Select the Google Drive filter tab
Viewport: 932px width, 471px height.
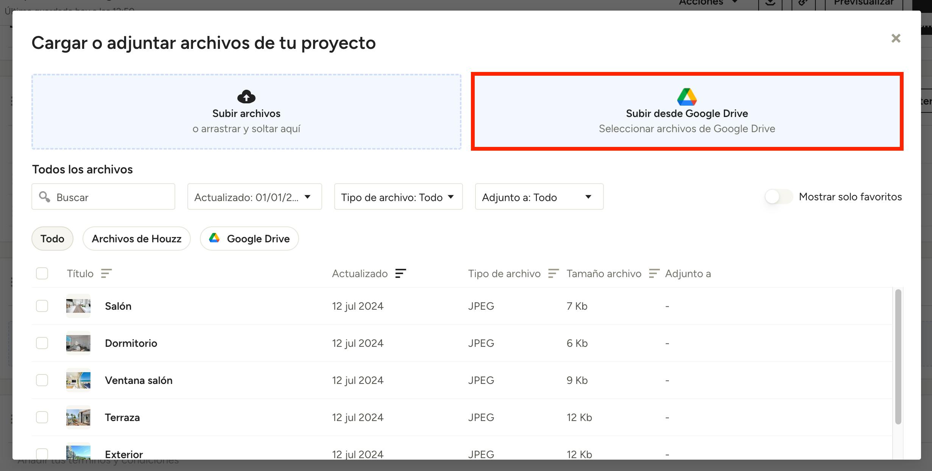click(x=249, y=239)
